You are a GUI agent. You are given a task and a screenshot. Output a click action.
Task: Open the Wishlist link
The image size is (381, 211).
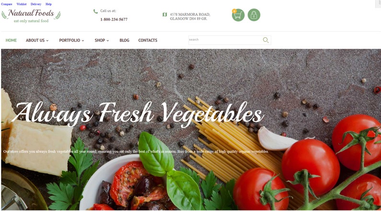click(22, 4)
